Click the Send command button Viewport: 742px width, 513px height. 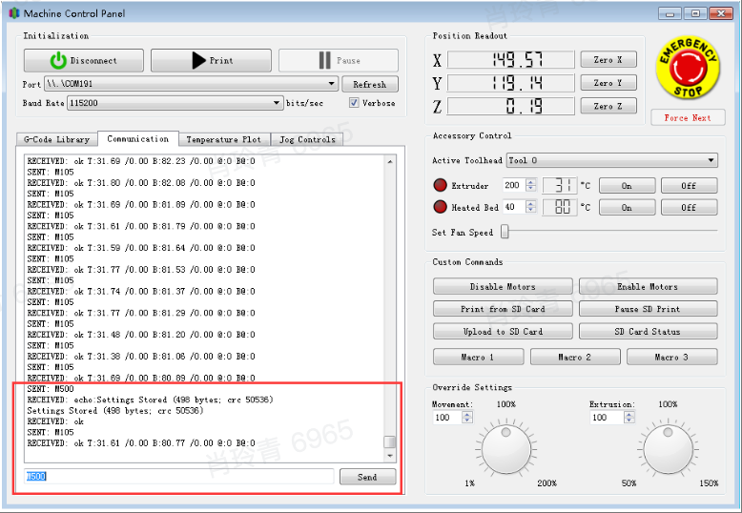[x=367, y=477]
